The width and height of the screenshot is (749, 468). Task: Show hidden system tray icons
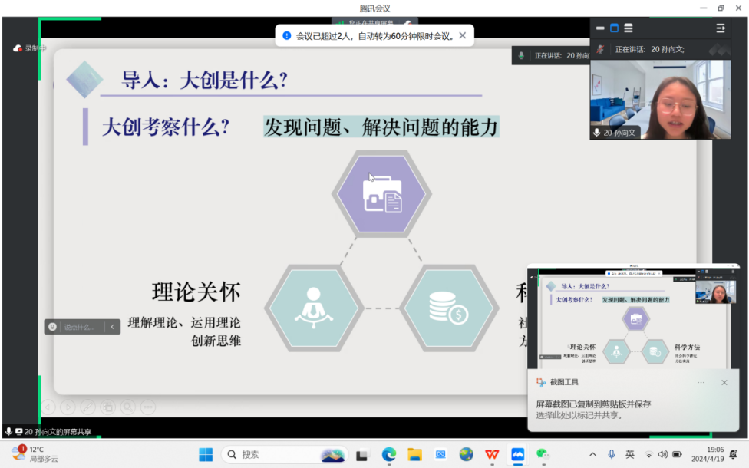point(591,454)
